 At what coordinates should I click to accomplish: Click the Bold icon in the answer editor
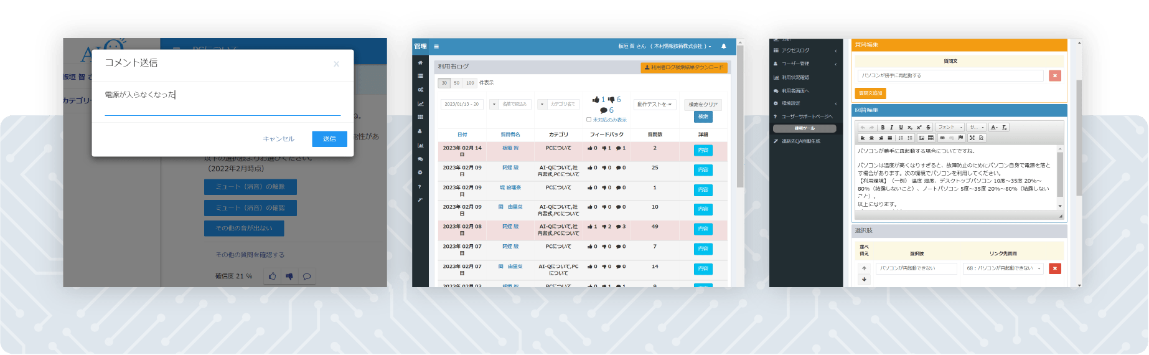[882, 127]
